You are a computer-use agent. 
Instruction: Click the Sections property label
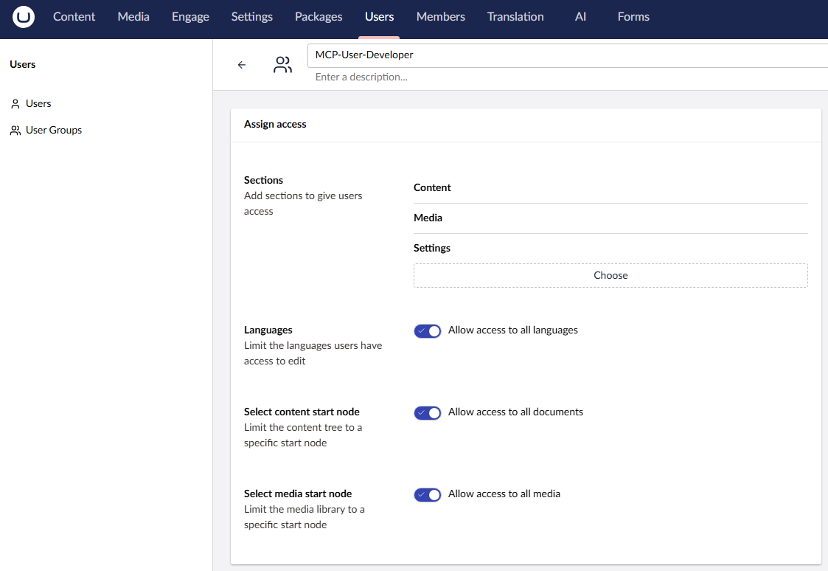pos(263,180)
